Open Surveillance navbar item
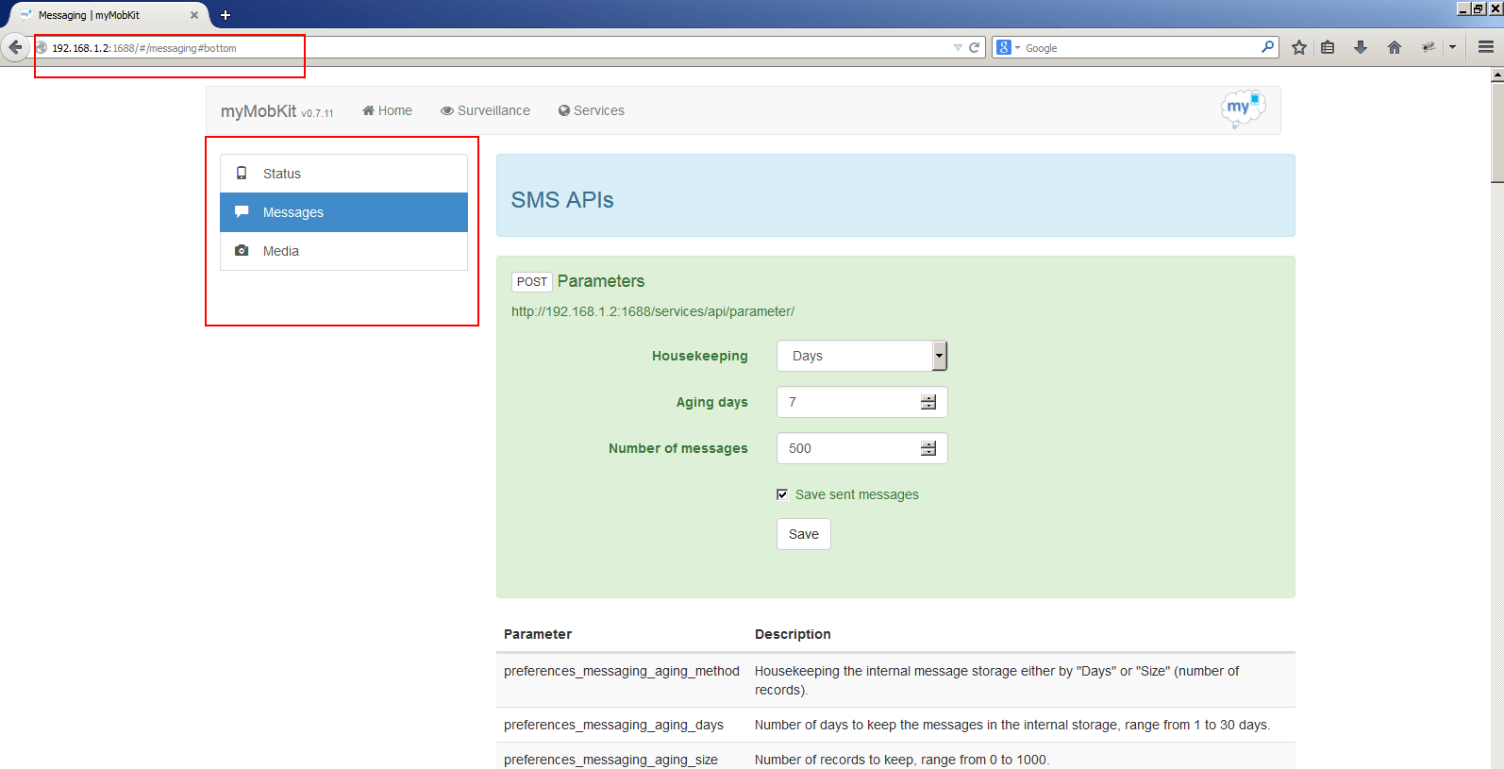1504x769 pixels. (x=485, y=110)
